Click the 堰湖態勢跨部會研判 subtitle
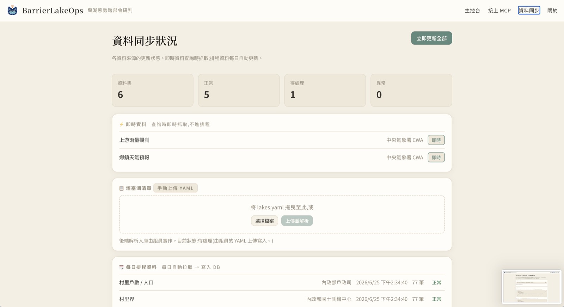Screen dimensions: 564x307 pos(110,11)
